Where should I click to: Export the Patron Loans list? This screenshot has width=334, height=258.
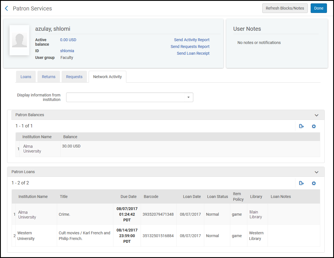pos(301,183)
